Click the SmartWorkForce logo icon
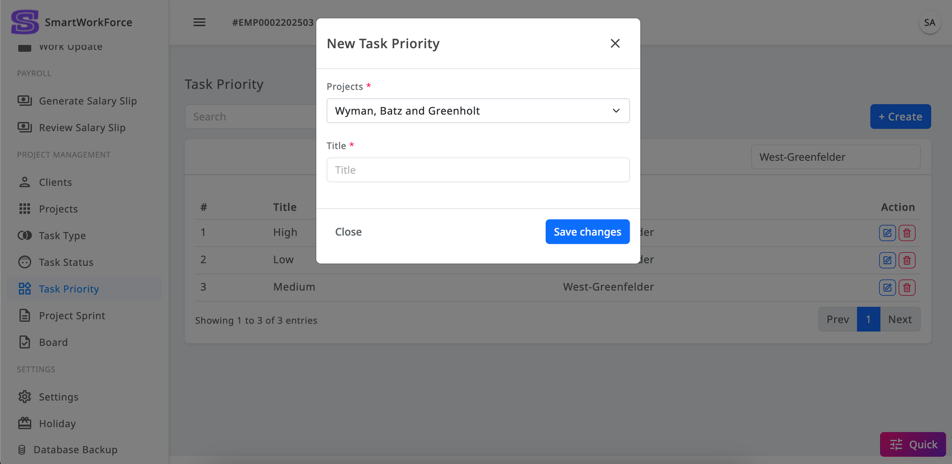 point(25,22)
